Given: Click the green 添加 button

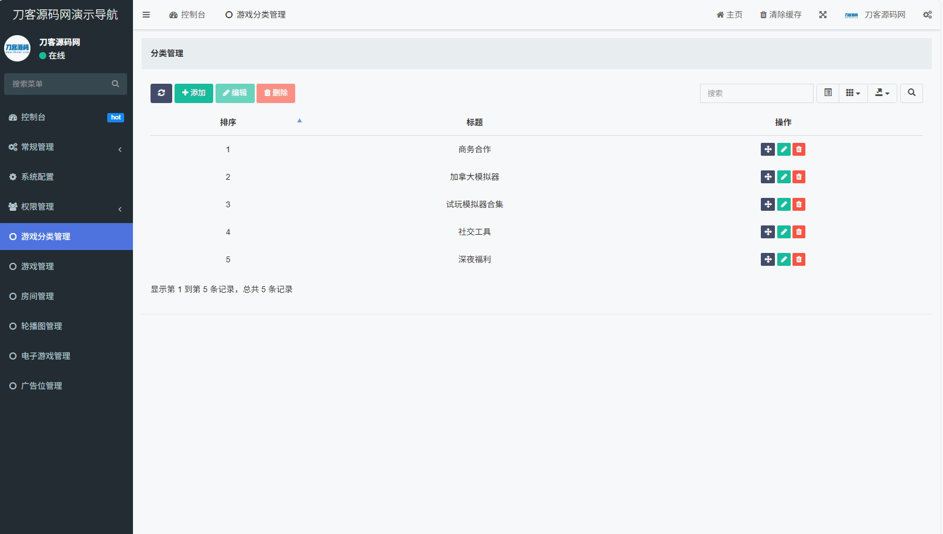Looking at the screenshot, I should tap(194, 93).
